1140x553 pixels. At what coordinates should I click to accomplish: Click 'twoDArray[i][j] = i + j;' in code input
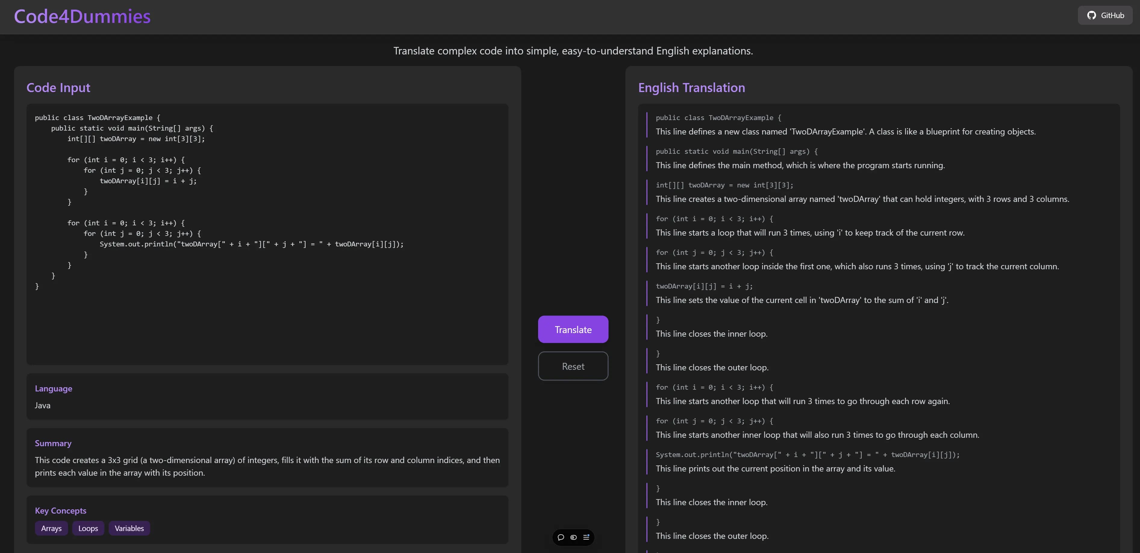click(x=148, y=181)
